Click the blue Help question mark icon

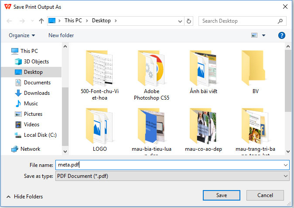point(282,35)
